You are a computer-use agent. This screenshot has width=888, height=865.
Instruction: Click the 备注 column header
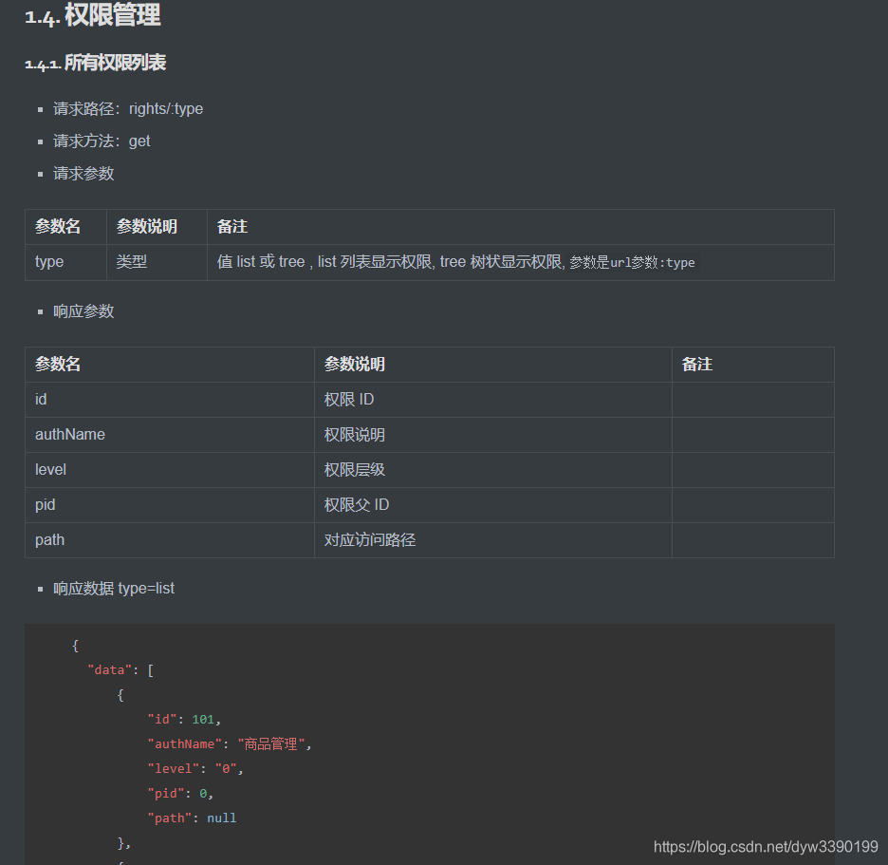coord(696,365)
